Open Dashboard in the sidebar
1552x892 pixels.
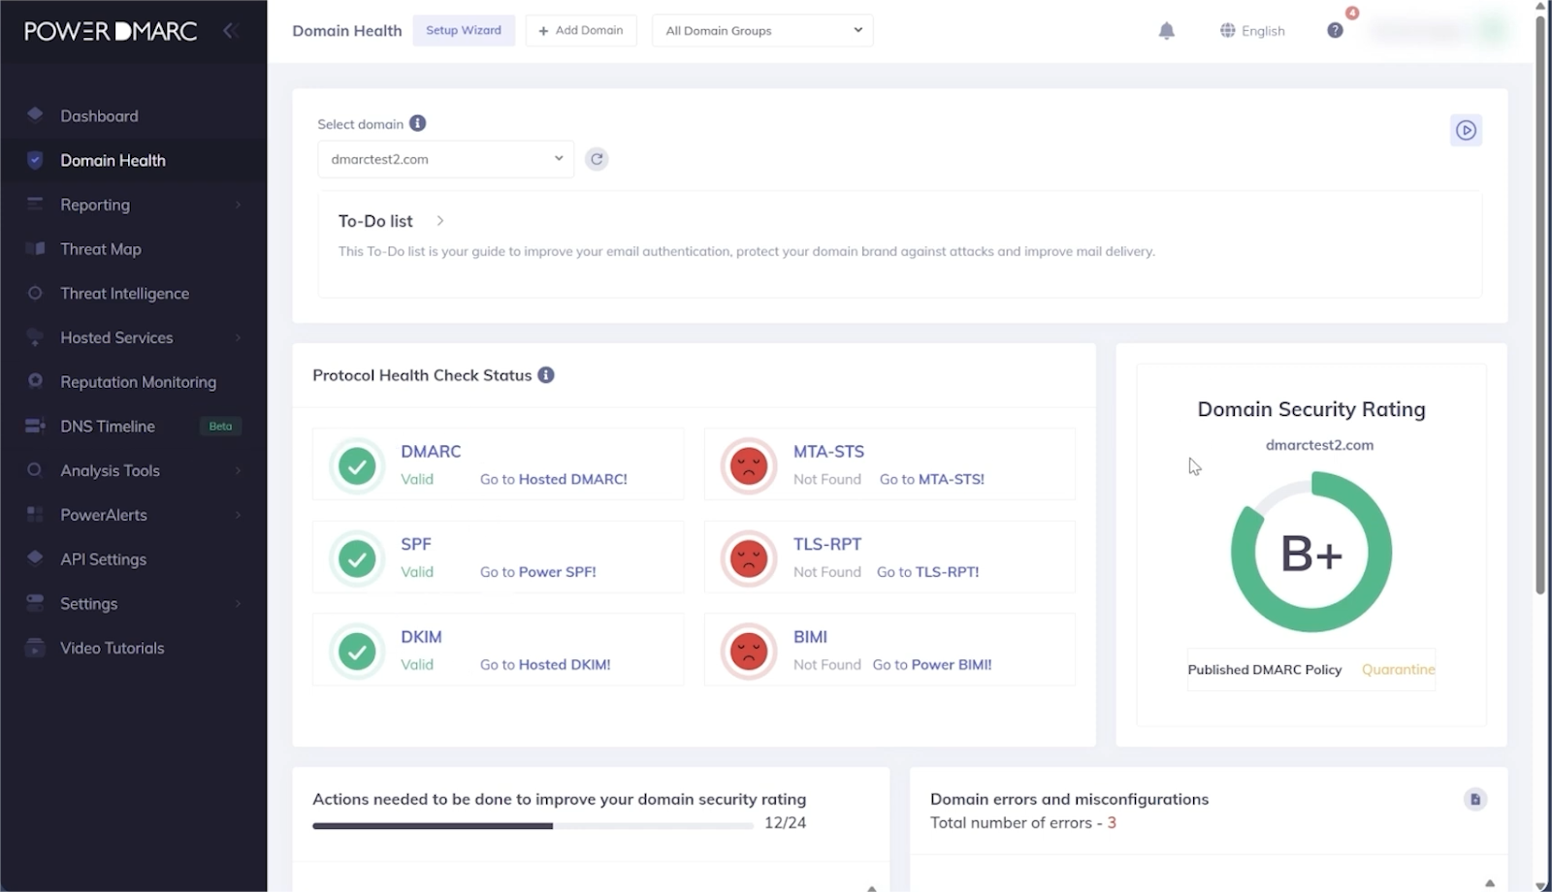pos(99,116)
